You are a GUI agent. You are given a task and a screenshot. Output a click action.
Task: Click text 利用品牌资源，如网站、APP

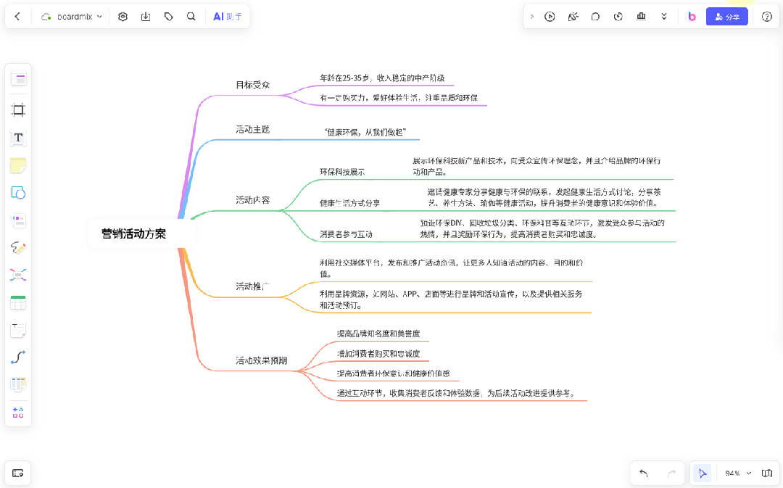[x=368, y=294]
